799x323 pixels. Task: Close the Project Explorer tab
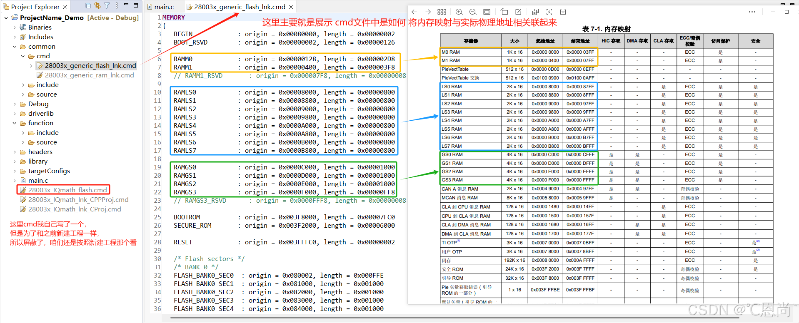65,7
